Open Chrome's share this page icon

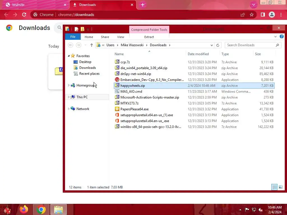[243, 15]
